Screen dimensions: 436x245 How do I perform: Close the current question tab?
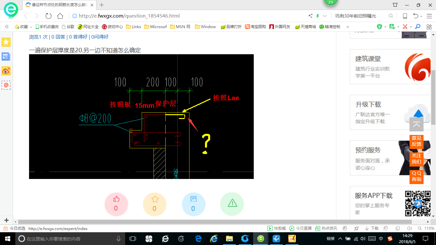point(92,5)
